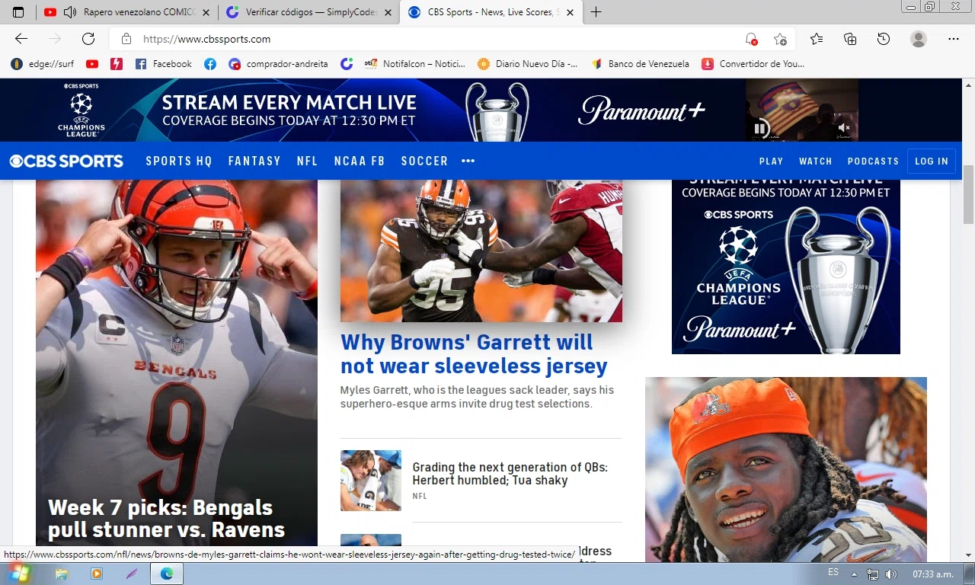Open Diario Nuevo Día bookmark
This screenshot has width=975, height=585.
[x=527, y=64]
